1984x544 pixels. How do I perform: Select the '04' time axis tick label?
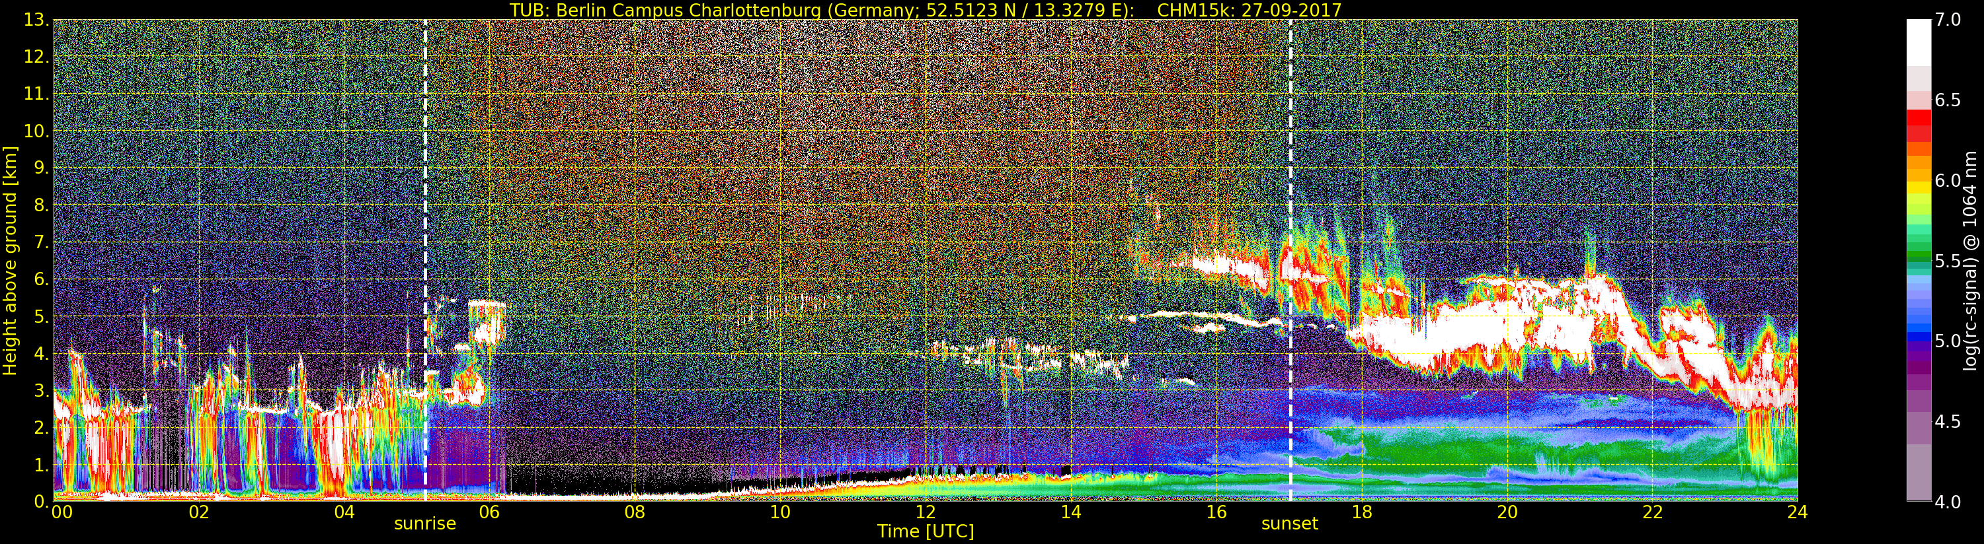point(344,512)
